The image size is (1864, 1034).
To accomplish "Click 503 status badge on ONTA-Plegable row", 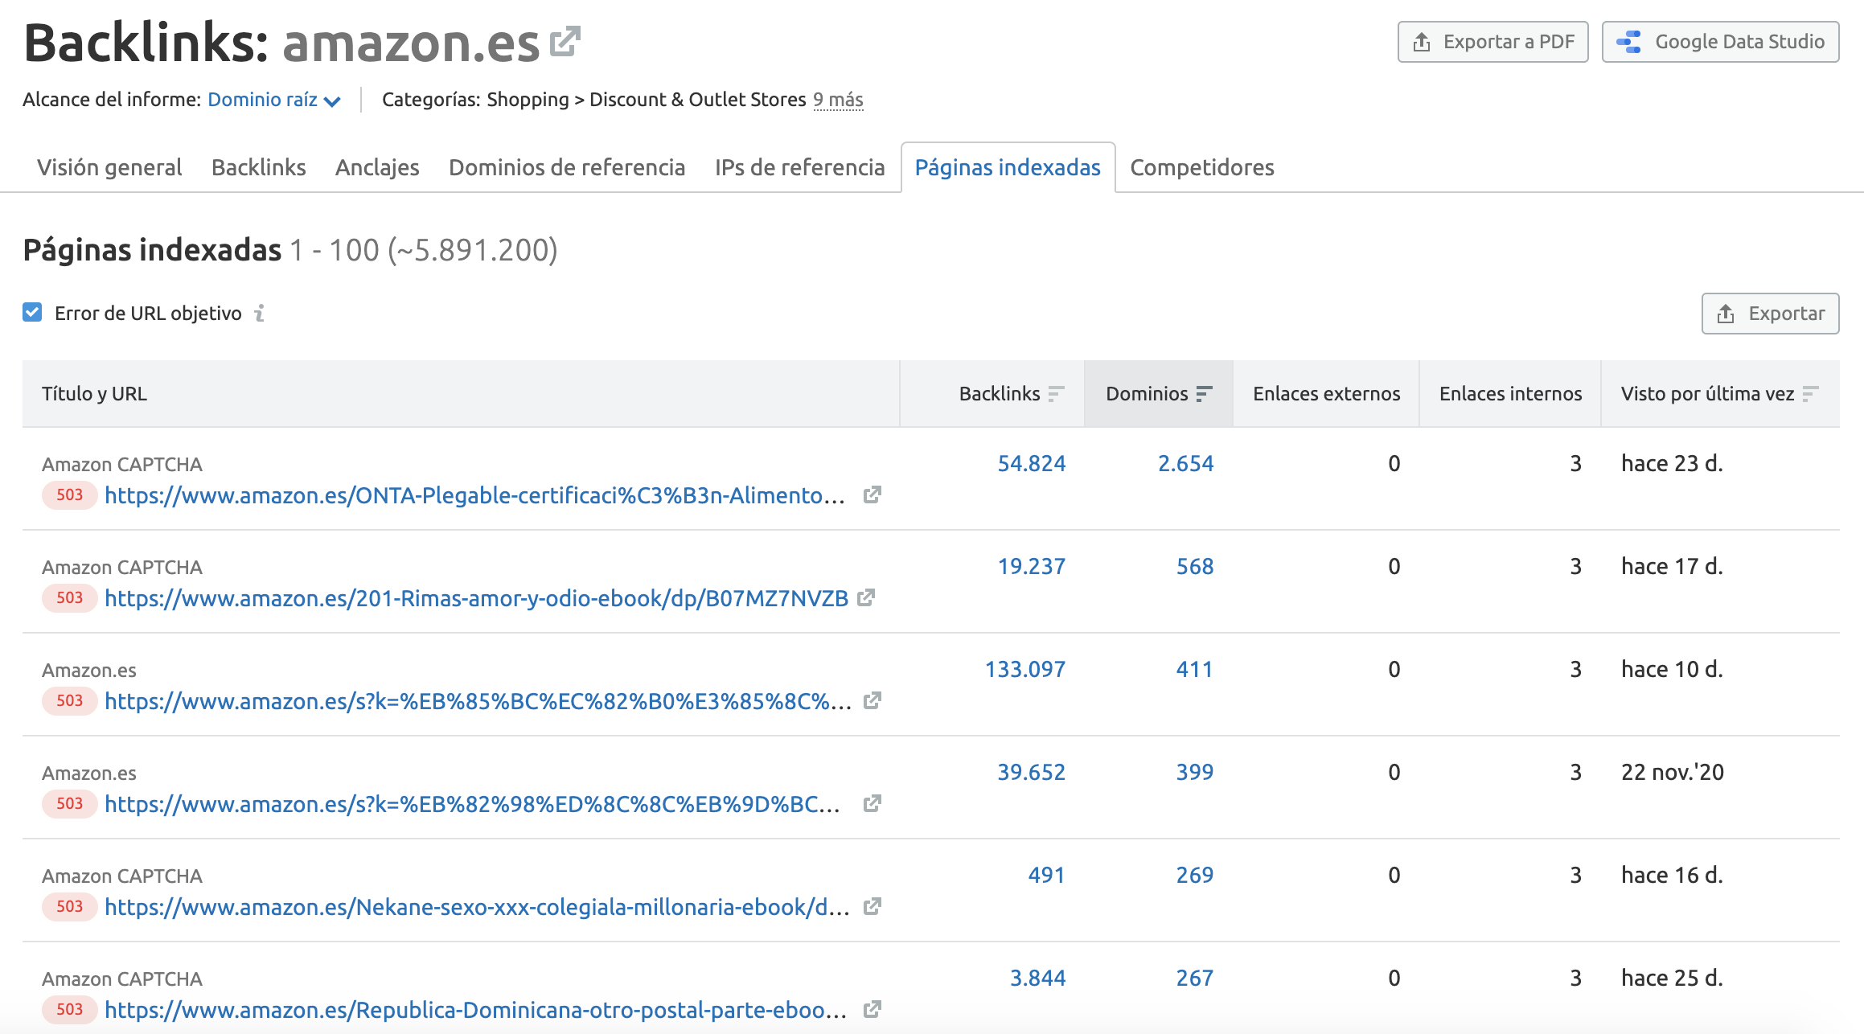I will coord(70,495).
